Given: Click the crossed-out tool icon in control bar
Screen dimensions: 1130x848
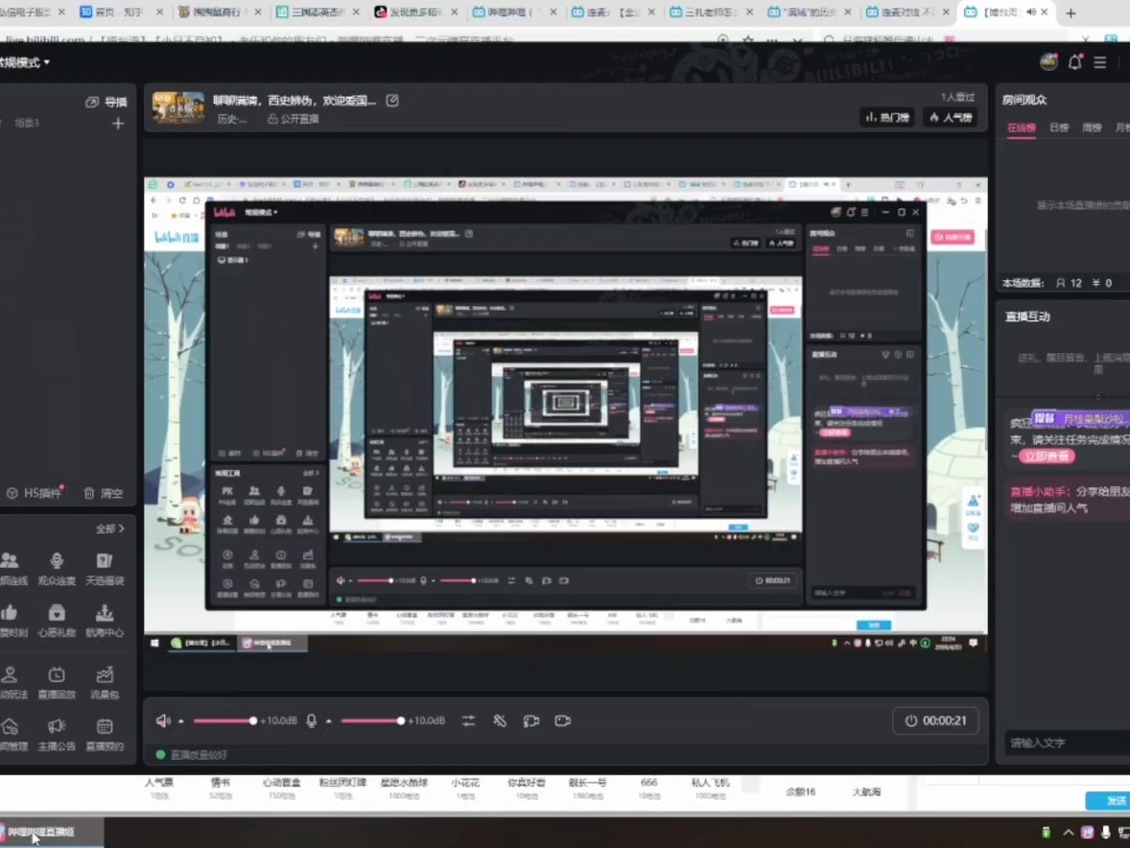Looking at the screenshot, I should (x=500, y=720).
